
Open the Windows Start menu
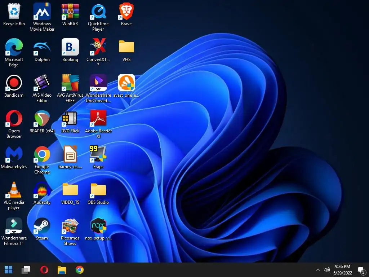(x=9, y=270)
